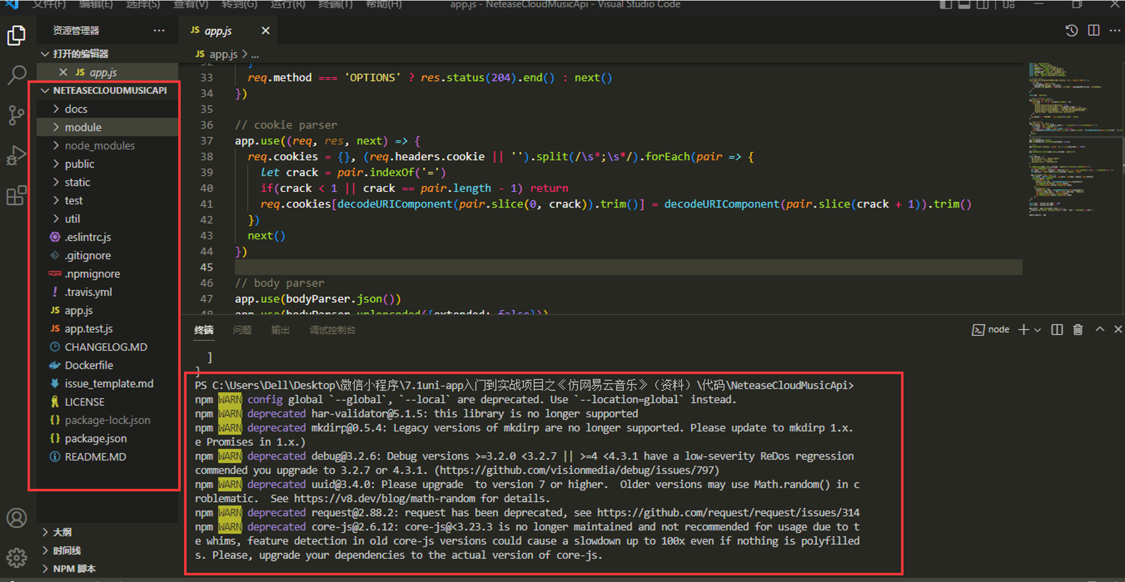Open new terminal launch profile dropdown
This screenshot has width=1125, height=582.
[x=1037, y=330]
